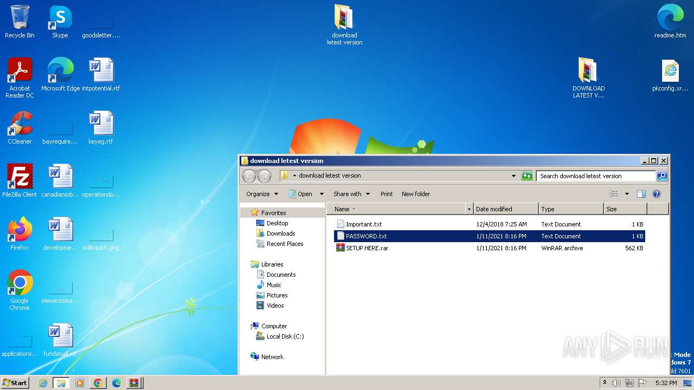Select canadianjob document on desktop

(60, 181)
